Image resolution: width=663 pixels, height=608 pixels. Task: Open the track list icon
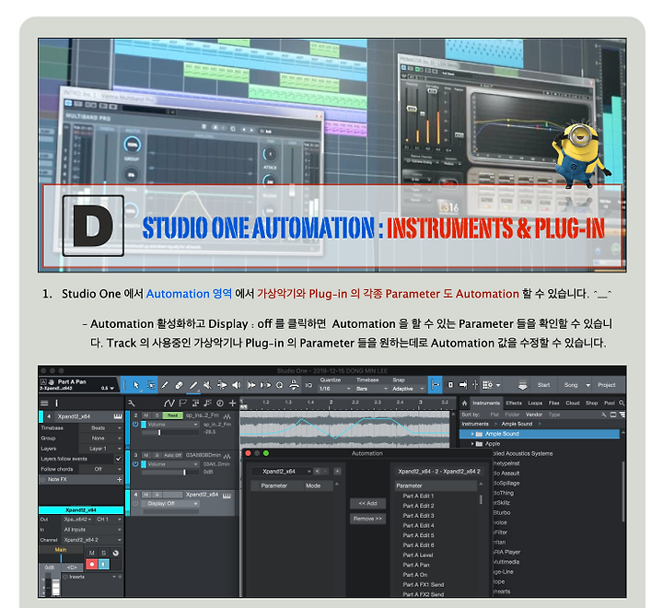click(44, 403)
